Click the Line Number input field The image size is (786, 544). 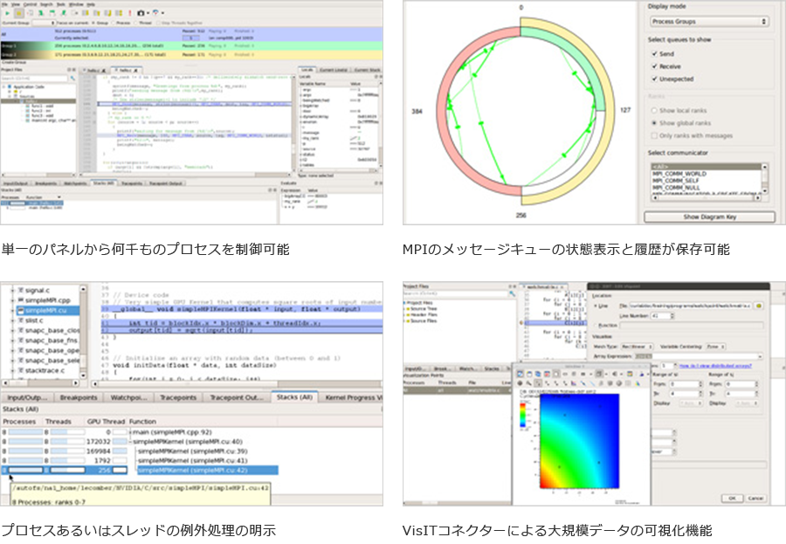661,316
